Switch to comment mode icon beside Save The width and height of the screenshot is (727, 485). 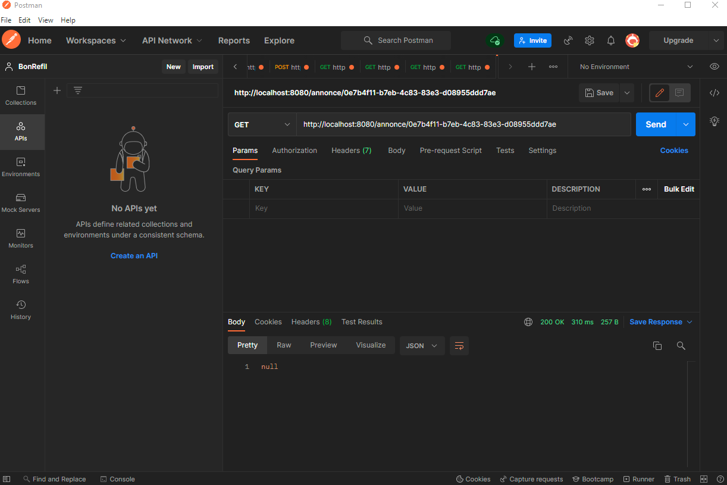680,93
